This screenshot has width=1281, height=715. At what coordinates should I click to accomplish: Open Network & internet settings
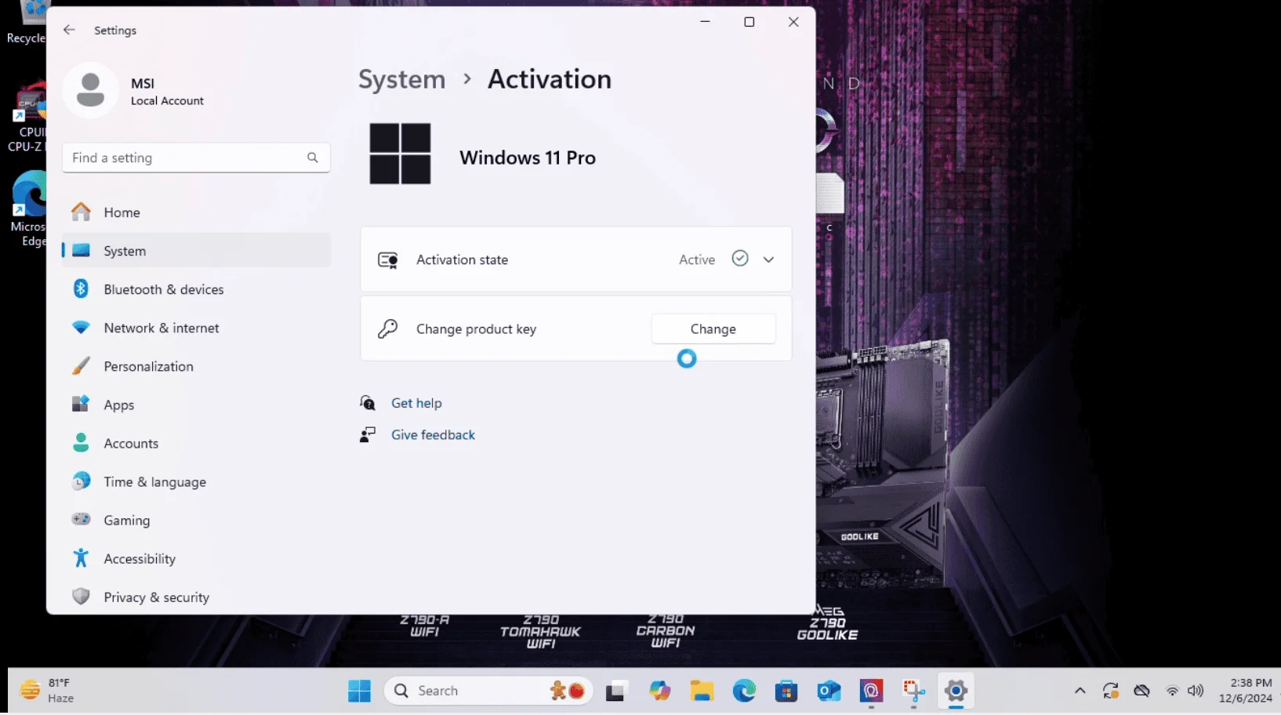coord(196,328)
